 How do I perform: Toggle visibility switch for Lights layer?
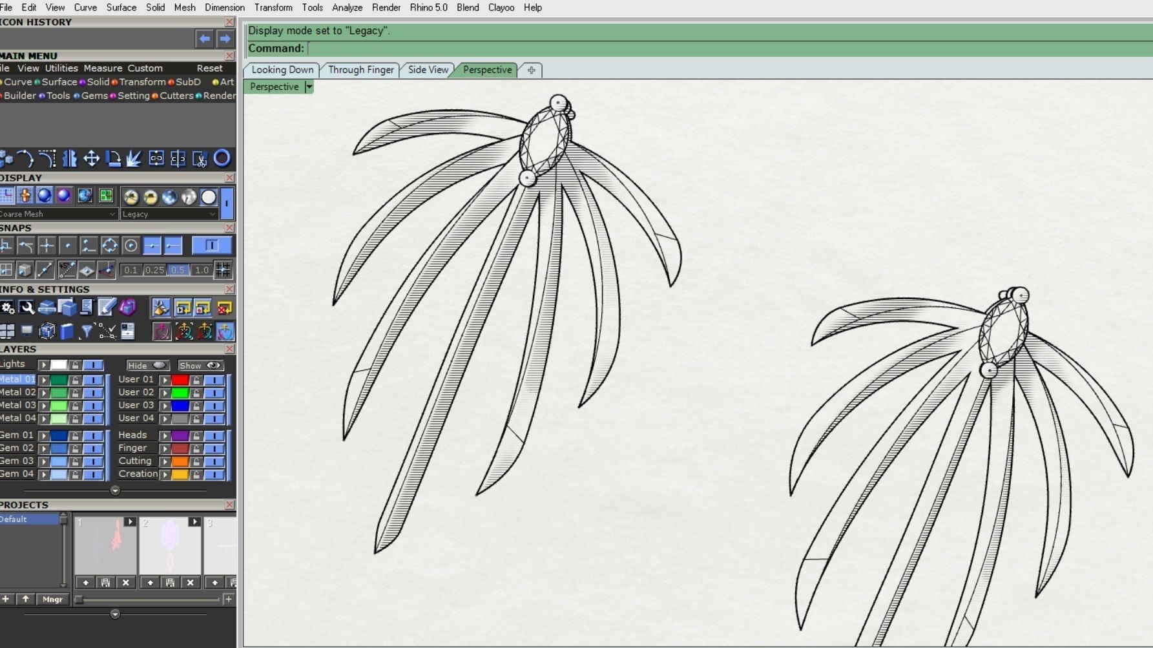click(x=93, y=365)
